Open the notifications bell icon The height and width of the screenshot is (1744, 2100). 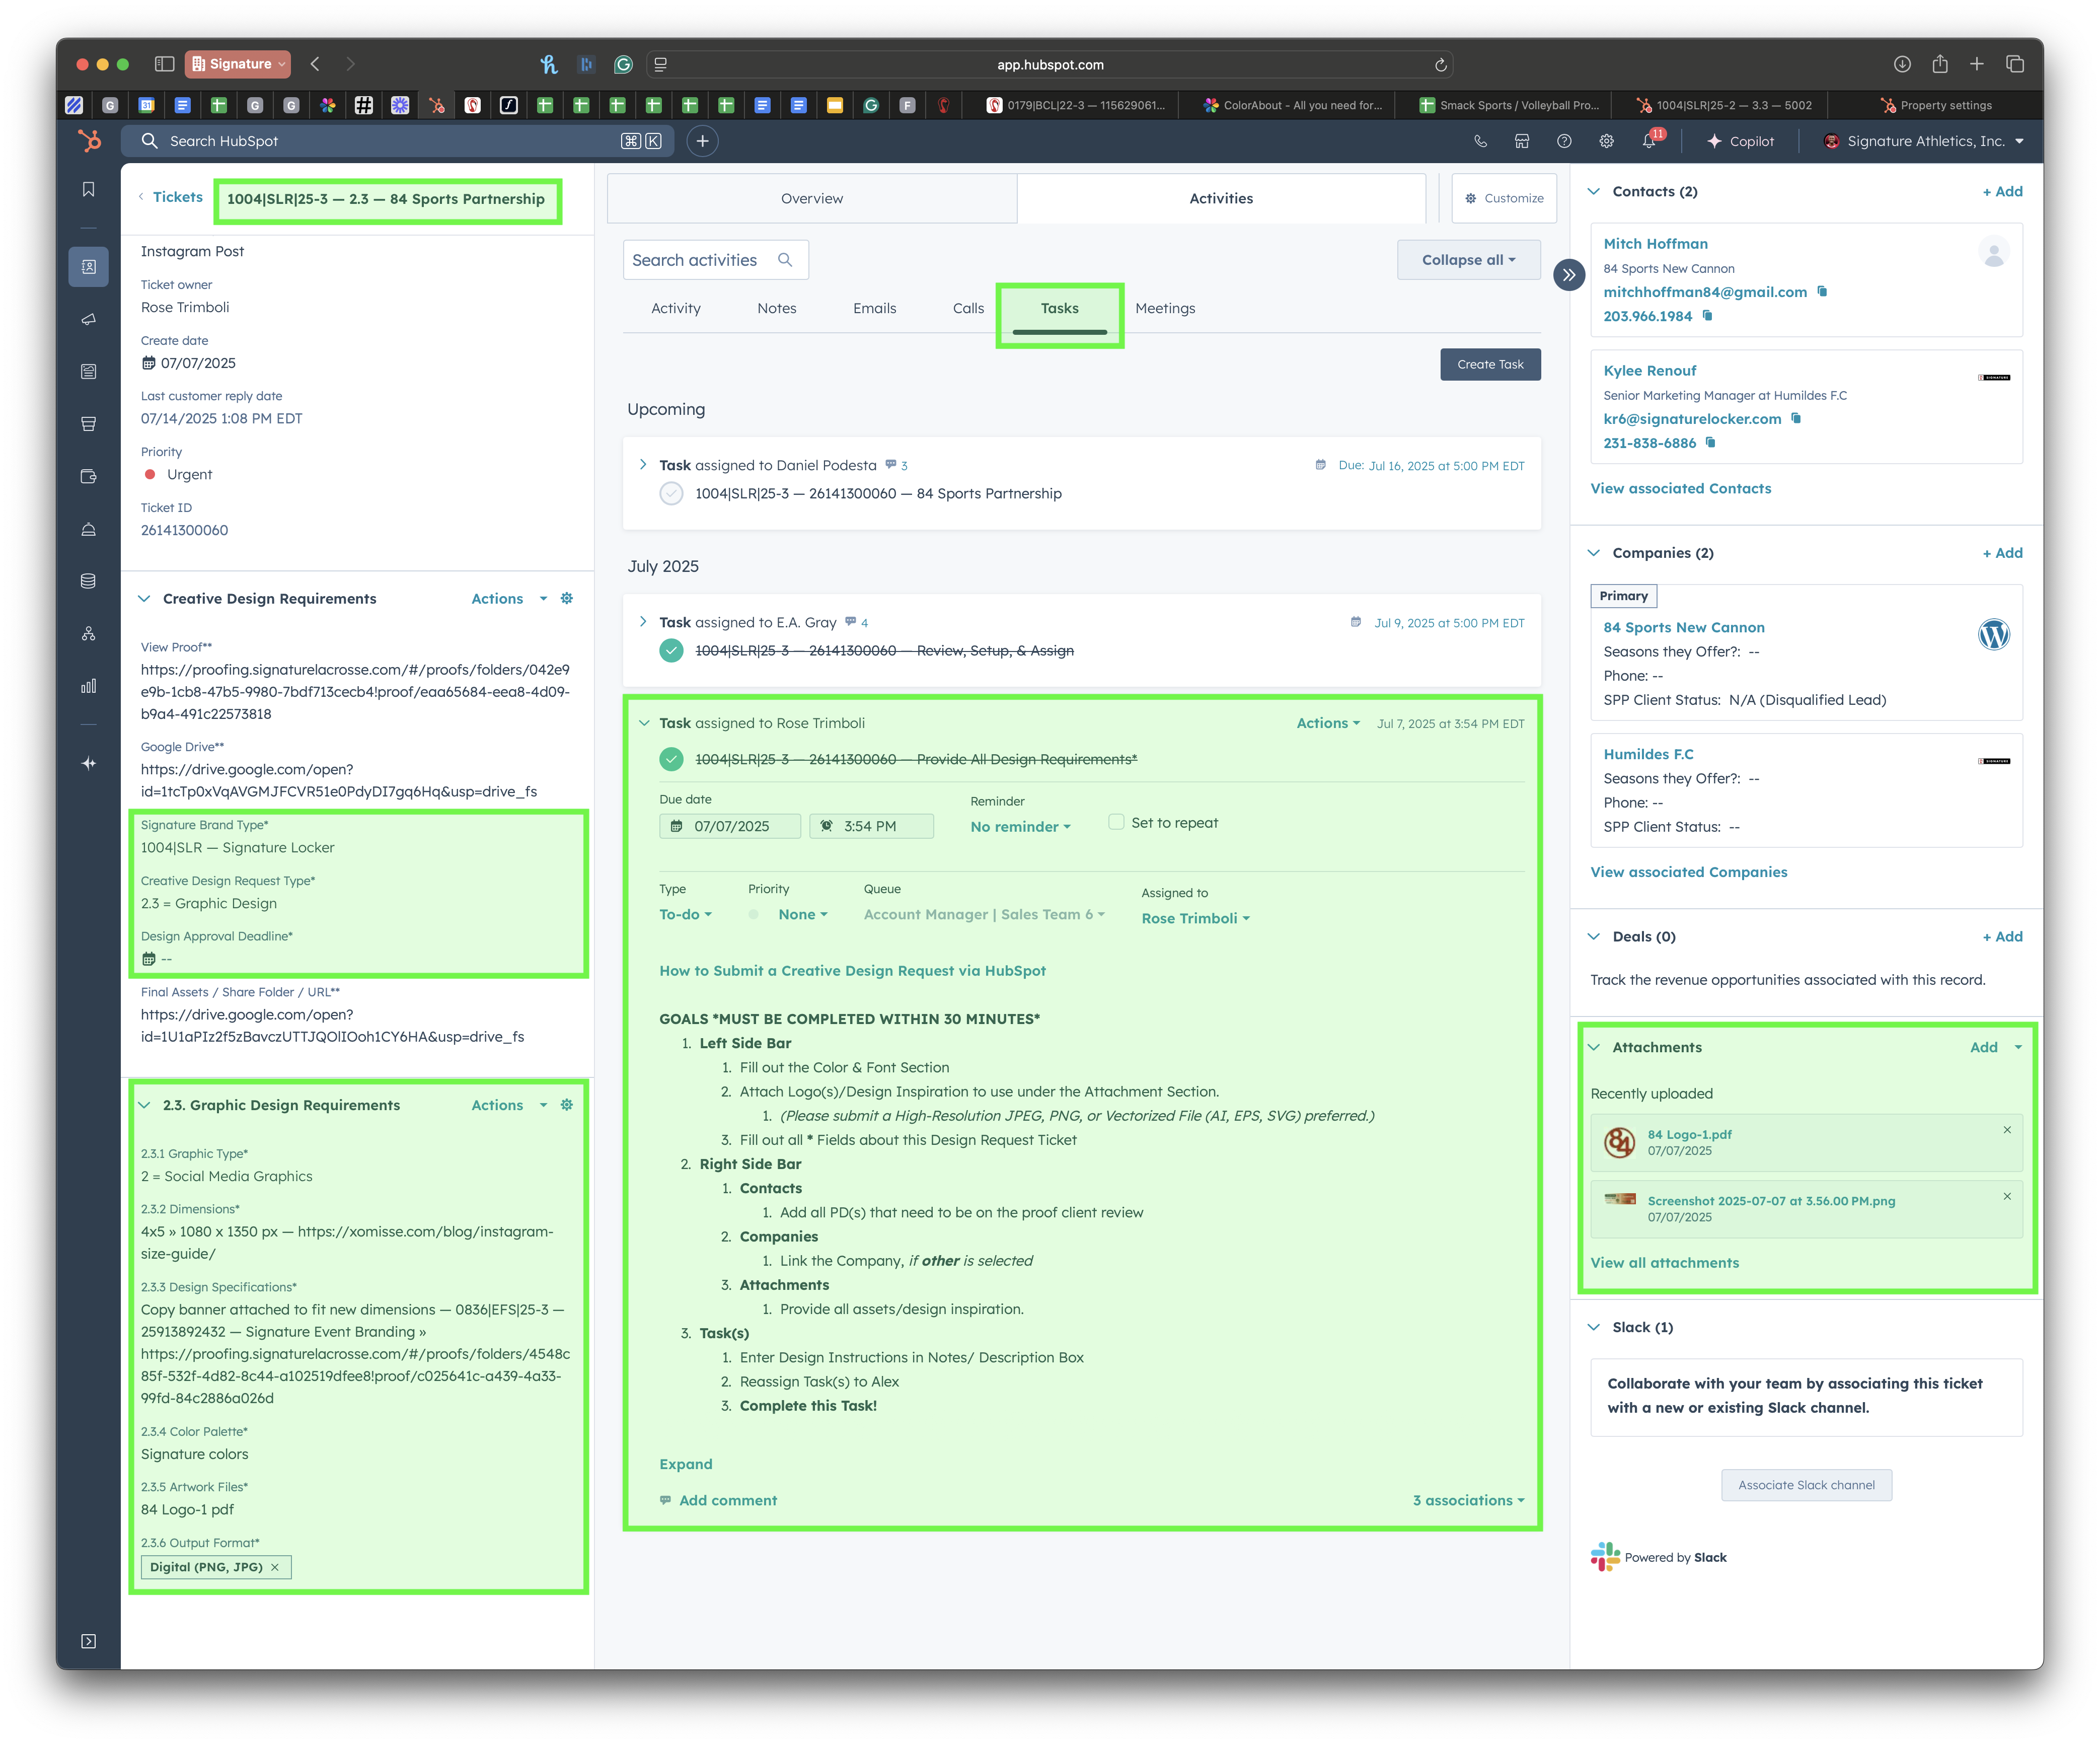[1649, 142]
